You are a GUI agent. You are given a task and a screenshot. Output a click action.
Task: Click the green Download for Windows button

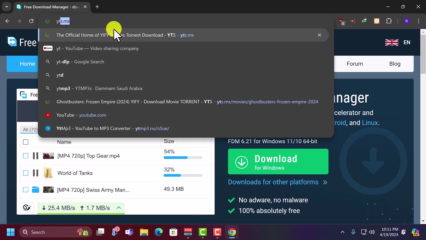pyautogui.click(x=278, y=161)
